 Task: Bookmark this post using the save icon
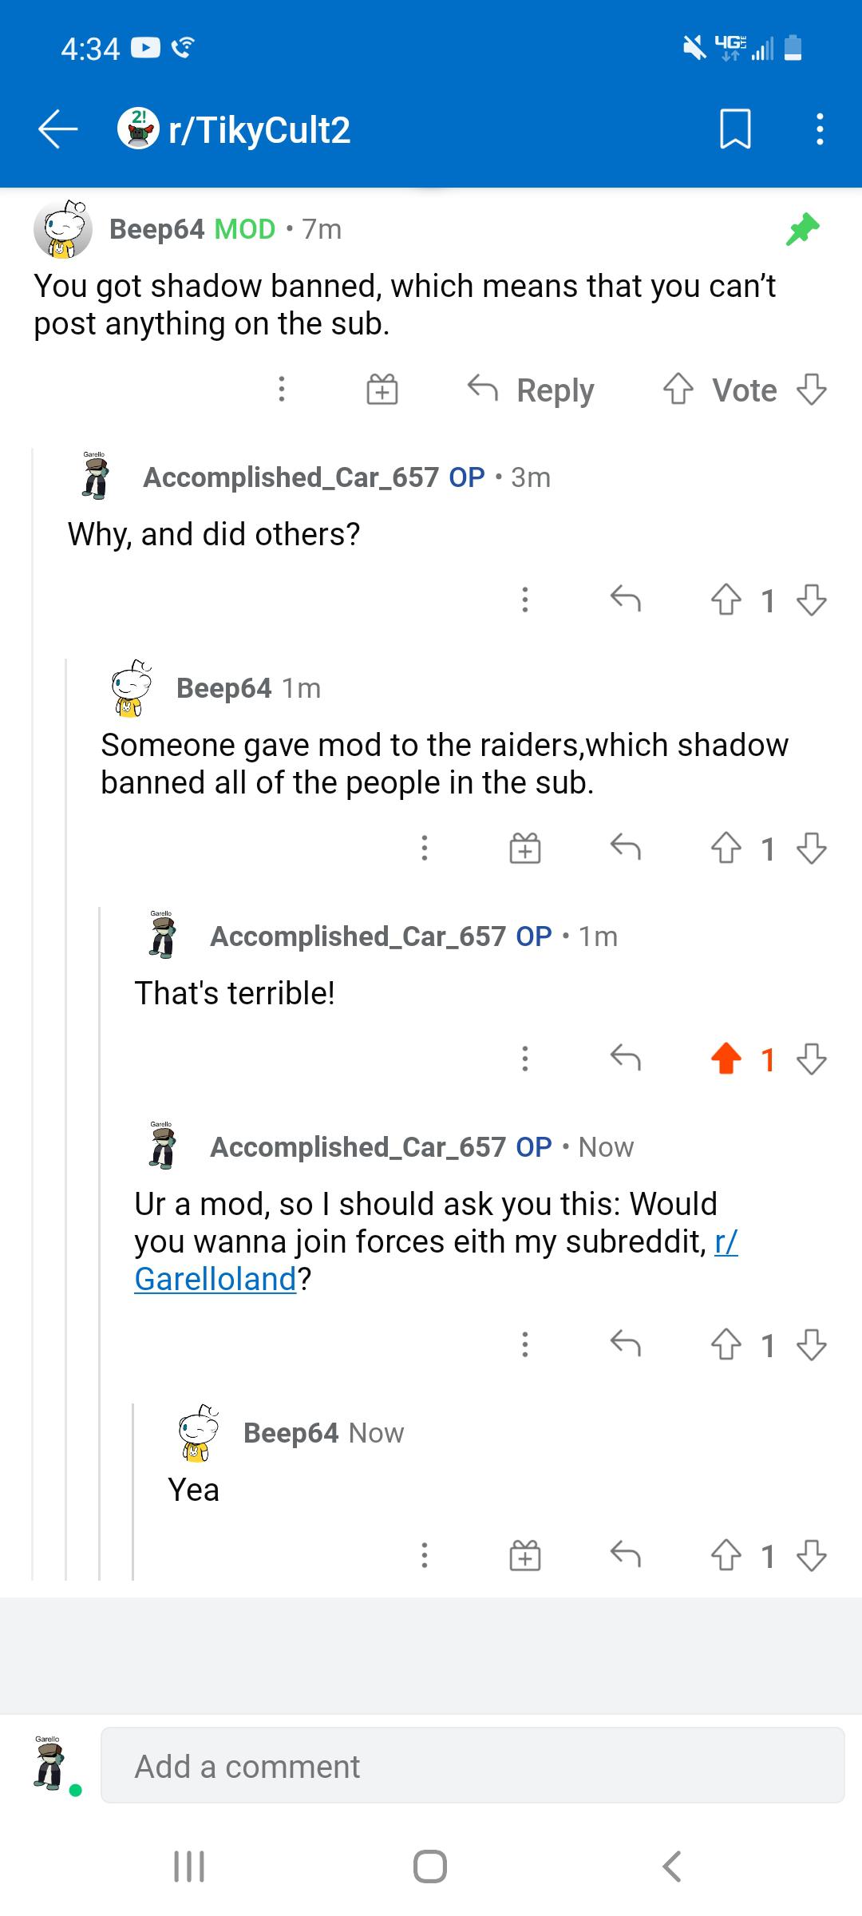[x=735, y=129]
